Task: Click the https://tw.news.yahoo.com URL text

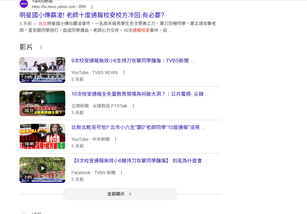Action: pos(53,7)
